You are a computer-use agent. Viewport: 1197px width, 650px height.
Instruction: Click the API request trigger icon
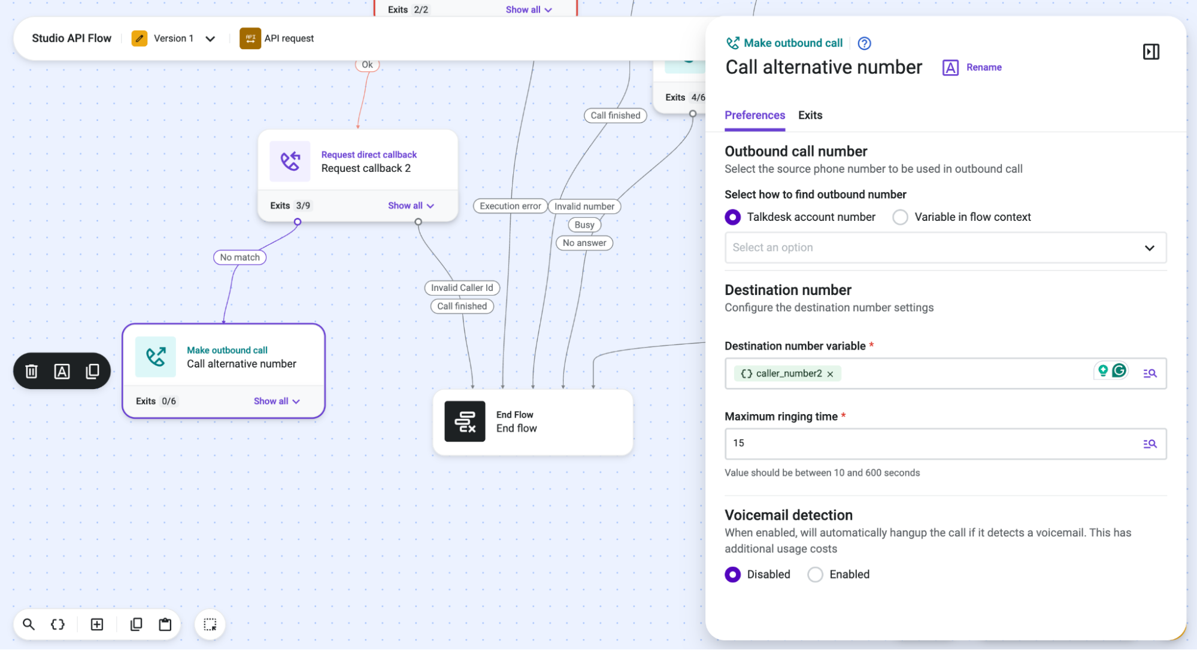(x=250, y=38)
